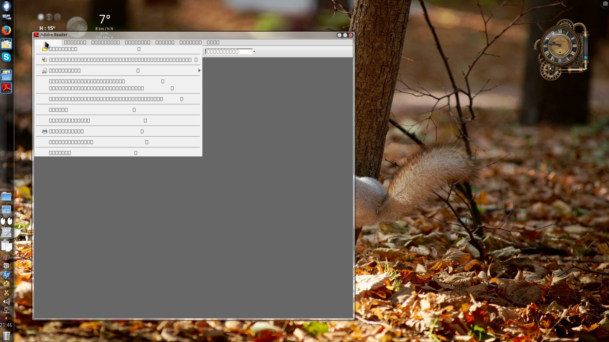609x342 pixels.
Task: Click the googly eyes applet in the dock
Action: [x=6, y=221]
